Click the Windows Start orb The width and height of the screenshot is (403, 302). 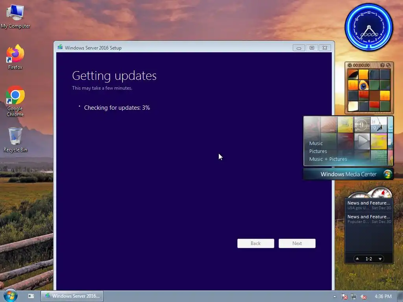pos(10,296)
